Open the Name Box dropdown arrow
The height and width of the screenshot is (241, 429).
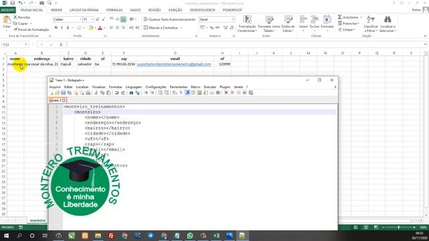[25, 45]
